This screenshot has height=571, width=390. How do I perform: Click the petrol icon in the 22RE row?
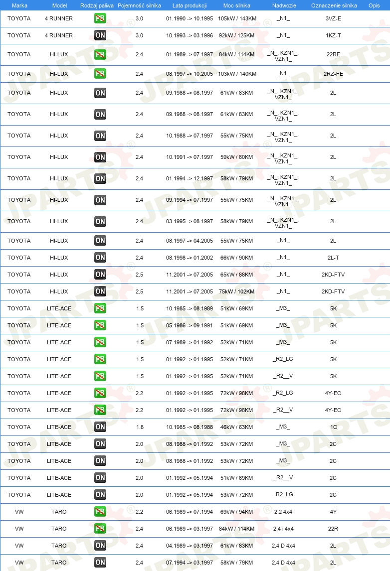pyautogui.click(x=100, y=55)
